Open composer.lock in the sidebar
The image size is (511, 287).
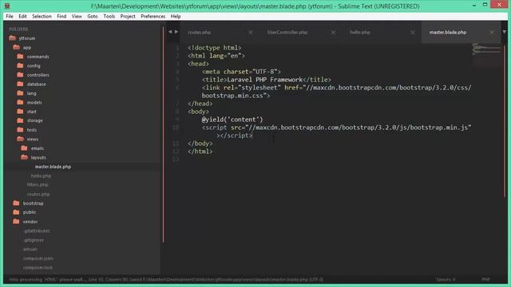(38, 268)
